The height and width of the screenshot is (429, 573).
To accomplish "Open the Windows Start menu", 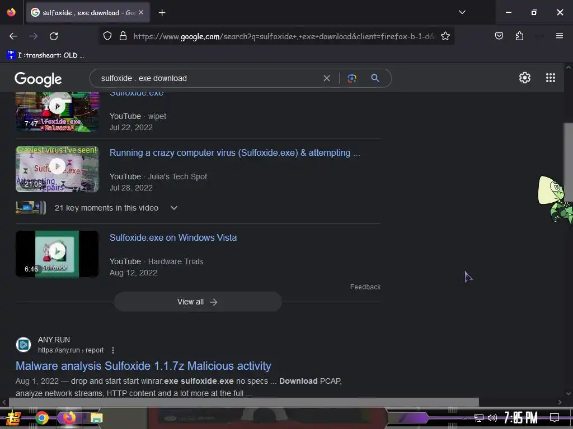I will pyautogui.click(x=13, y=418).
